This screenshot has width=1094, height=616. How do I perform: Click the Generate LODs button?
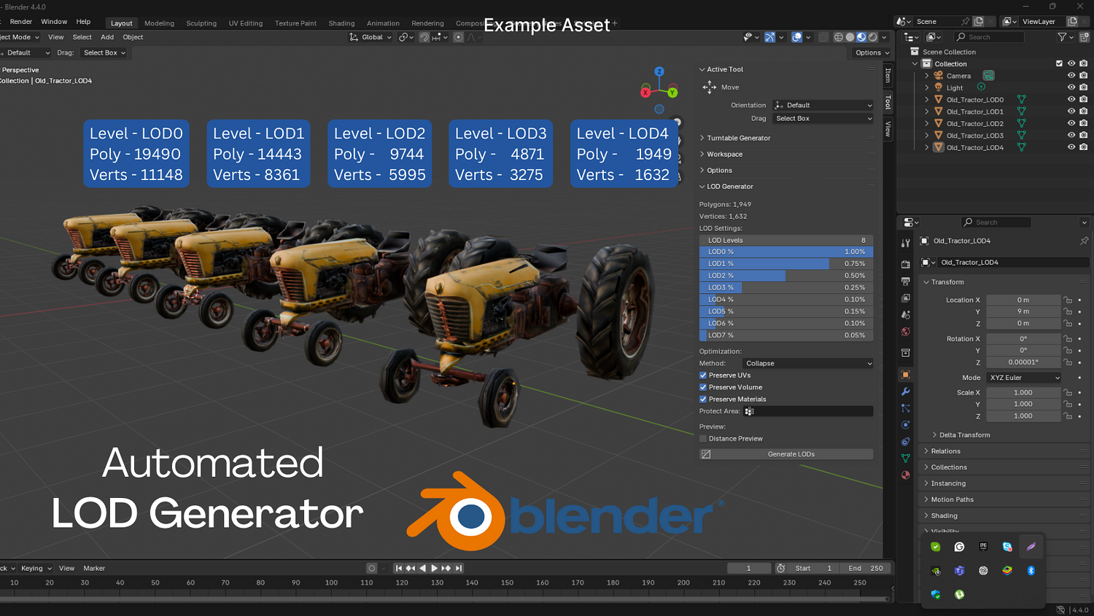click(x=786, y=454)
